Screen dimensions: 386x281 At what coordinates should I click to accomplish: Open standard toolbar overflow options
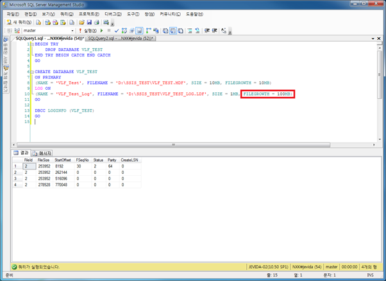tap(112, 23)
